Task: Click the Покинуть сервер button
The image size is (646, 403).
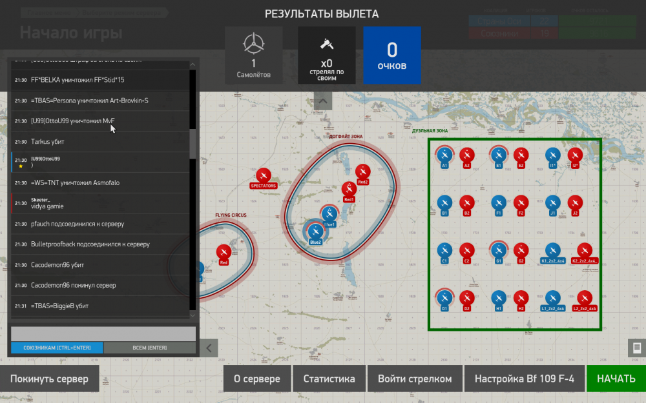Action: coord(50,378)
